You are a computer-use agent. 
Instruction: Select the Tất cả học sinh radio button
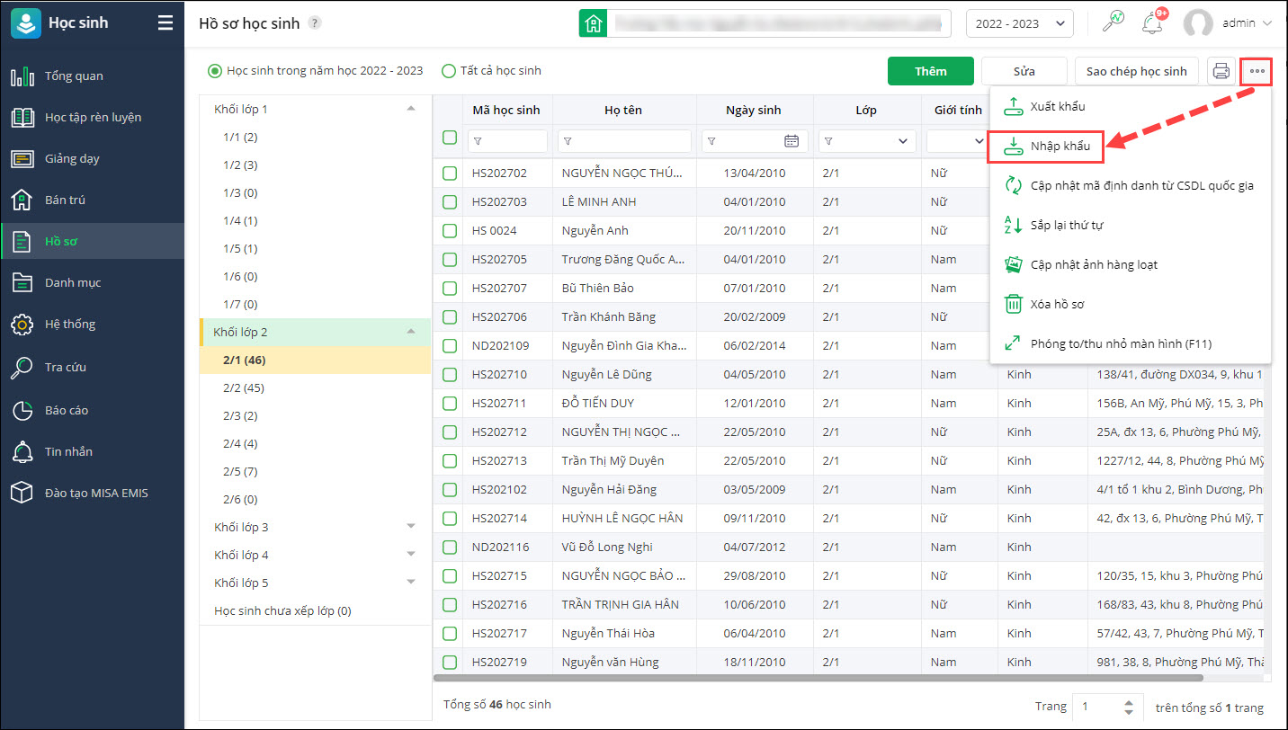click(449, 71)
